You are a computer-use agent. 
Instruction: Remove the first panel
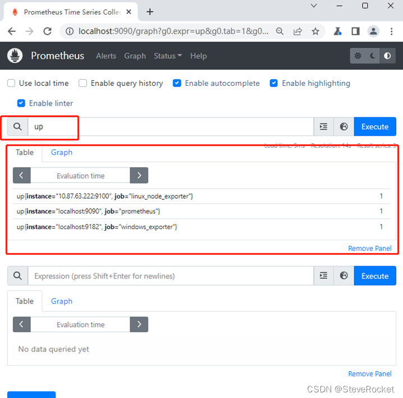pos(369,248)
